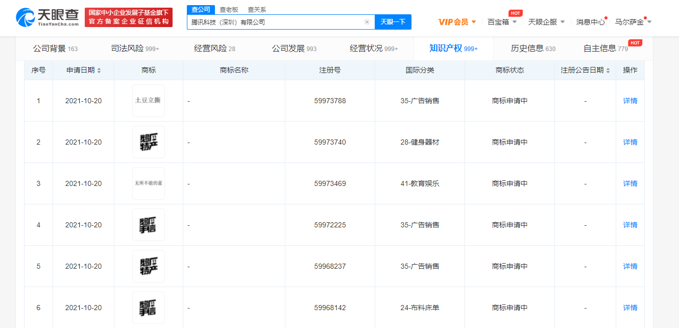Screen dimensions: 679x328
Task: Sort by 注册公告日期 column arrows
Action: [608, 71]
